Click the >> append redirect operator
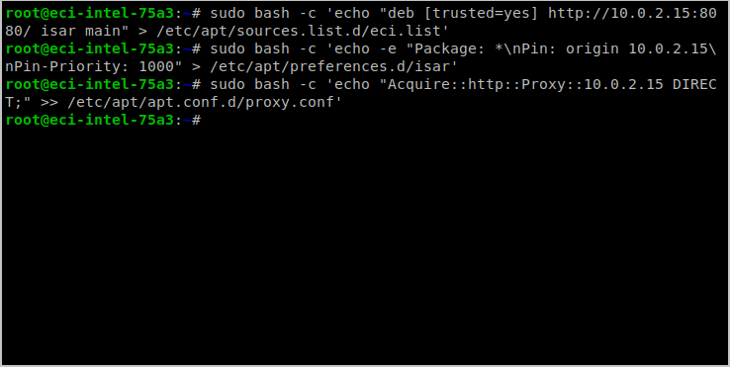 click(x=49, y=102)
